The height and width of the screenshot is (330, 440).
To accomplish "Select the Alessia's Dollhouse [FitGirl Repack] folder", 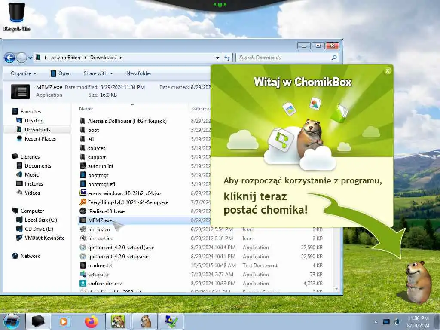I will point(127,121).
